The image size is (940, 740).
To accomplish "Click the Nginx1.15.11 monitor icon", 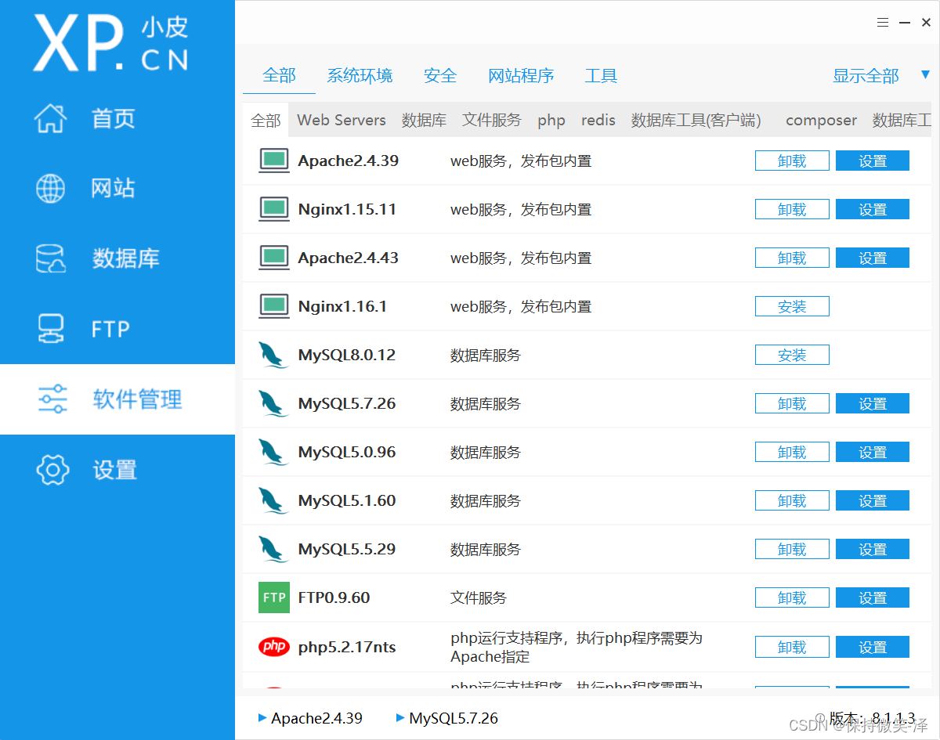I will click(x=274, y=209).
